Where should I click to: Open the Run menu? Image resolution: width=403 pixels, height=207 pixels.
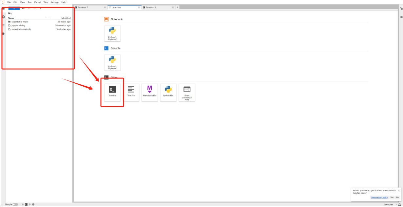point(29,2)
